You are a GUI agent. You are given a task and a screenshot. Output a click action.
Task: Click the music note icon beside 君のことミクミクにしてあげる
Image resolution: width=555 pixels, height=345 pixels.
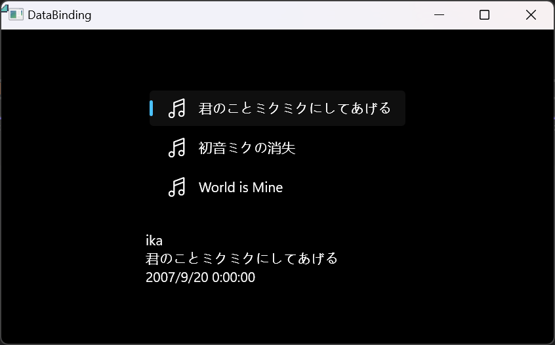point(176,108)
